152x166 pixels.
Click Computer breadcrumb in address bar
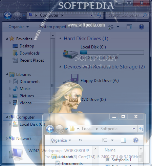coord(49,15)
